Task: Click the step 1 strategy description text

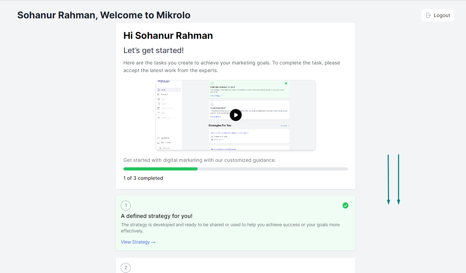Action: coord(230,228)
